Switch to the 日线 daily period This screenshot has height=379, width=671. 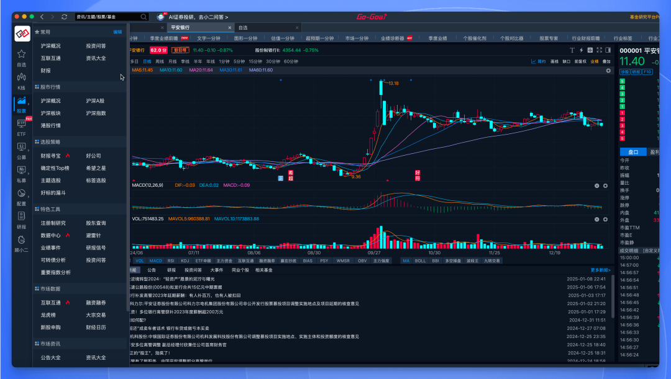point(147,61)
